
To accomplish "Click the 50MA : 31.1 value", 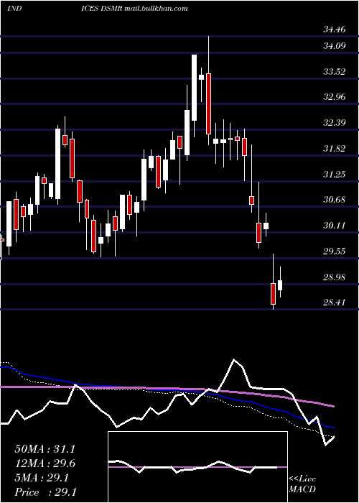I will 45,449.
